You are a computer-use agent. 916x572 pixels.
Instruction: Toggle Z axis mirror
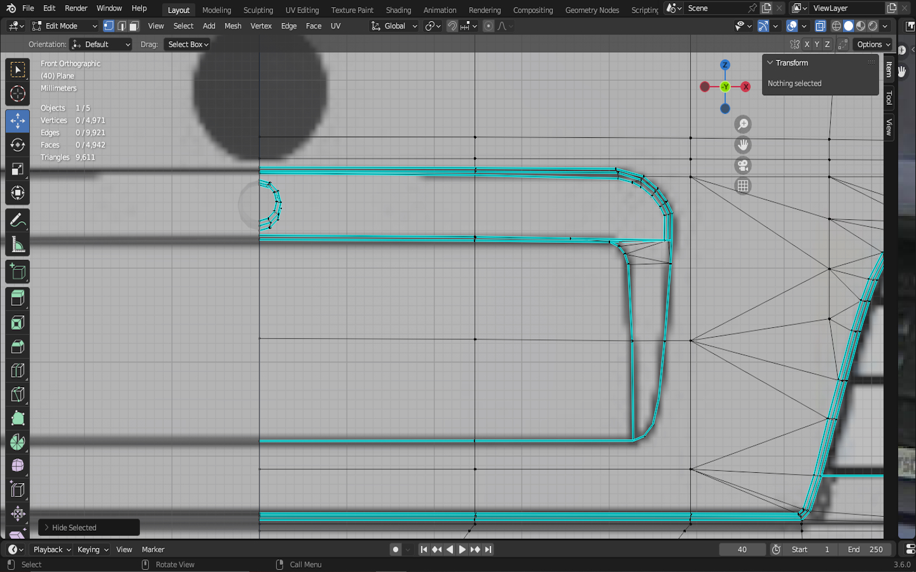click(x=827, y=44)
